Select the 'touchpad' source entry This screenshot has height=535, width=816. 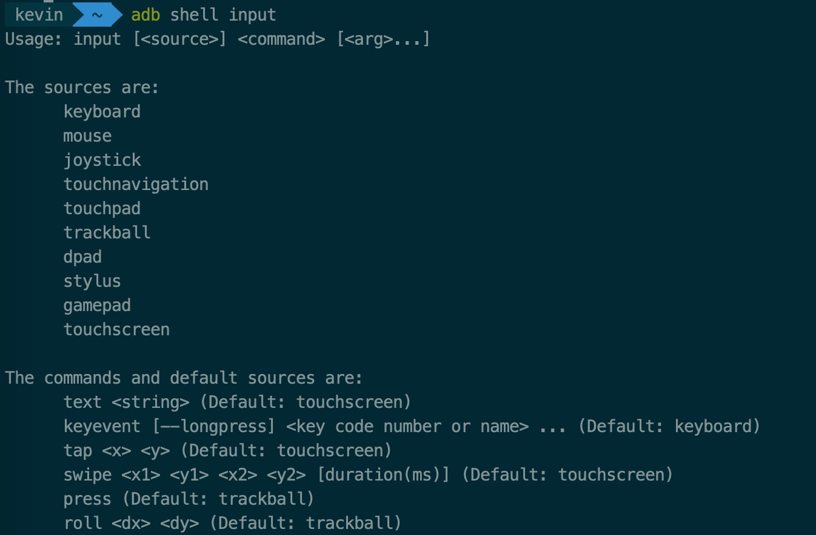pos(102,209)
